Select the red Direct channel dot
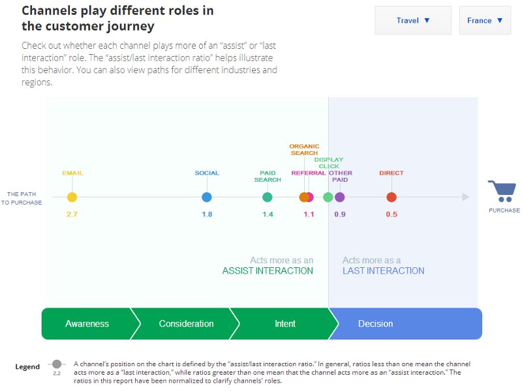 tap(391, 197)
